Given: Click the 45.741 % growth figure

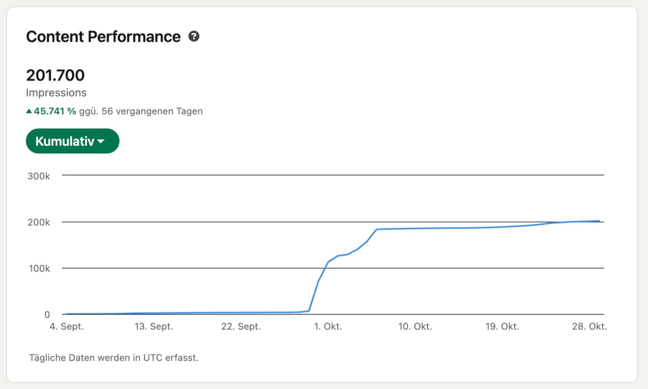Looking at the screenshot, I should [x=55, y=111].
